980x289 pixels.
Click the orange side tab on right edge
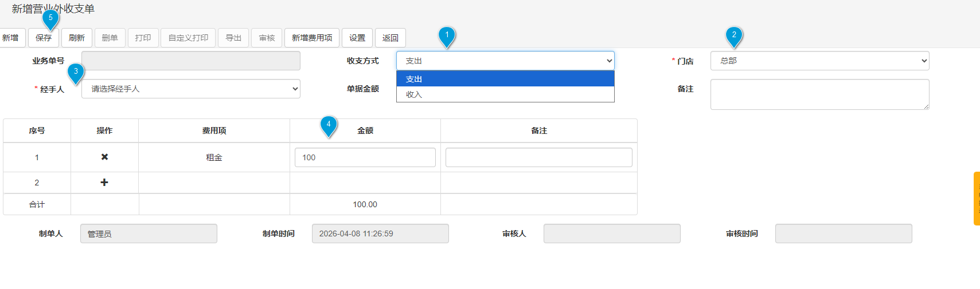(x=977, y=198)
